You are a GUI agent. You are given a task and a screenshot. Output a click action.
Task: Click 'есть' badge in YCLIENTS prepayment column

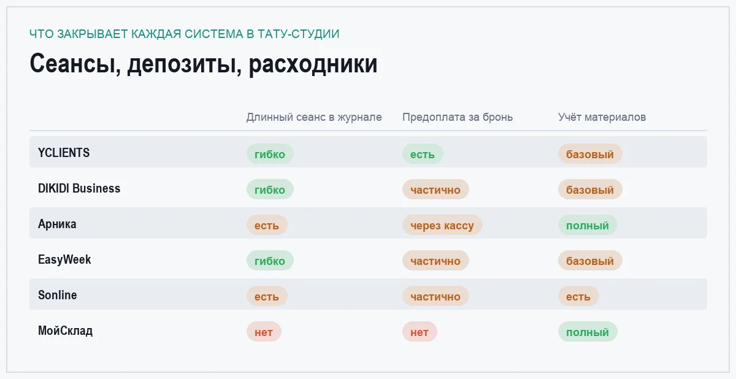click(423, 154)
